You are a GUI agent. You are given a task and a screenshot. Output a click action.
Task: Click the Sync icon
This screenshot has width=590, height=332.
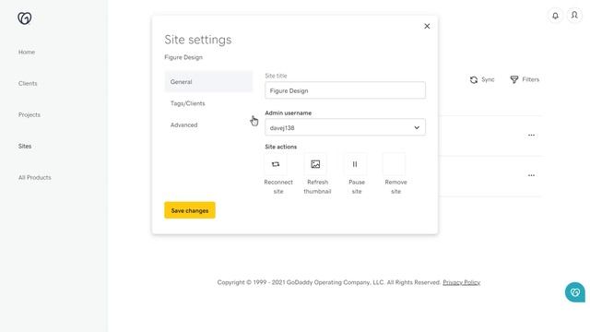[x=473, y=79]
